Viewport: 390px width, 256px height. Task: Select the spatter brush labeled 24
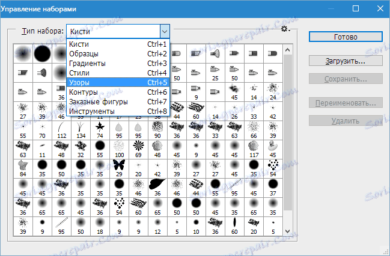coord(273,92)
